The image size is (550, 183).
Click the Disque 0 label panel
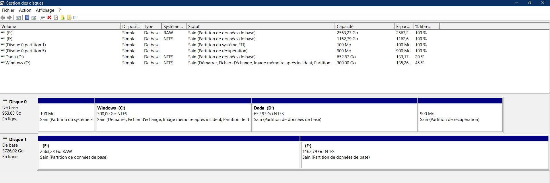click(x=19, y=114)
